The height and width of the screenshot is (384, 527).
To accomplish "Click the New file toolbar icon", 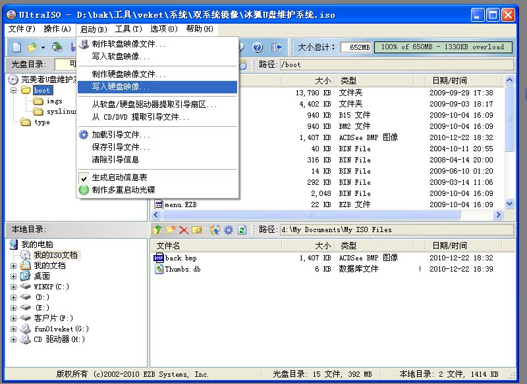I will click(16, 47).
